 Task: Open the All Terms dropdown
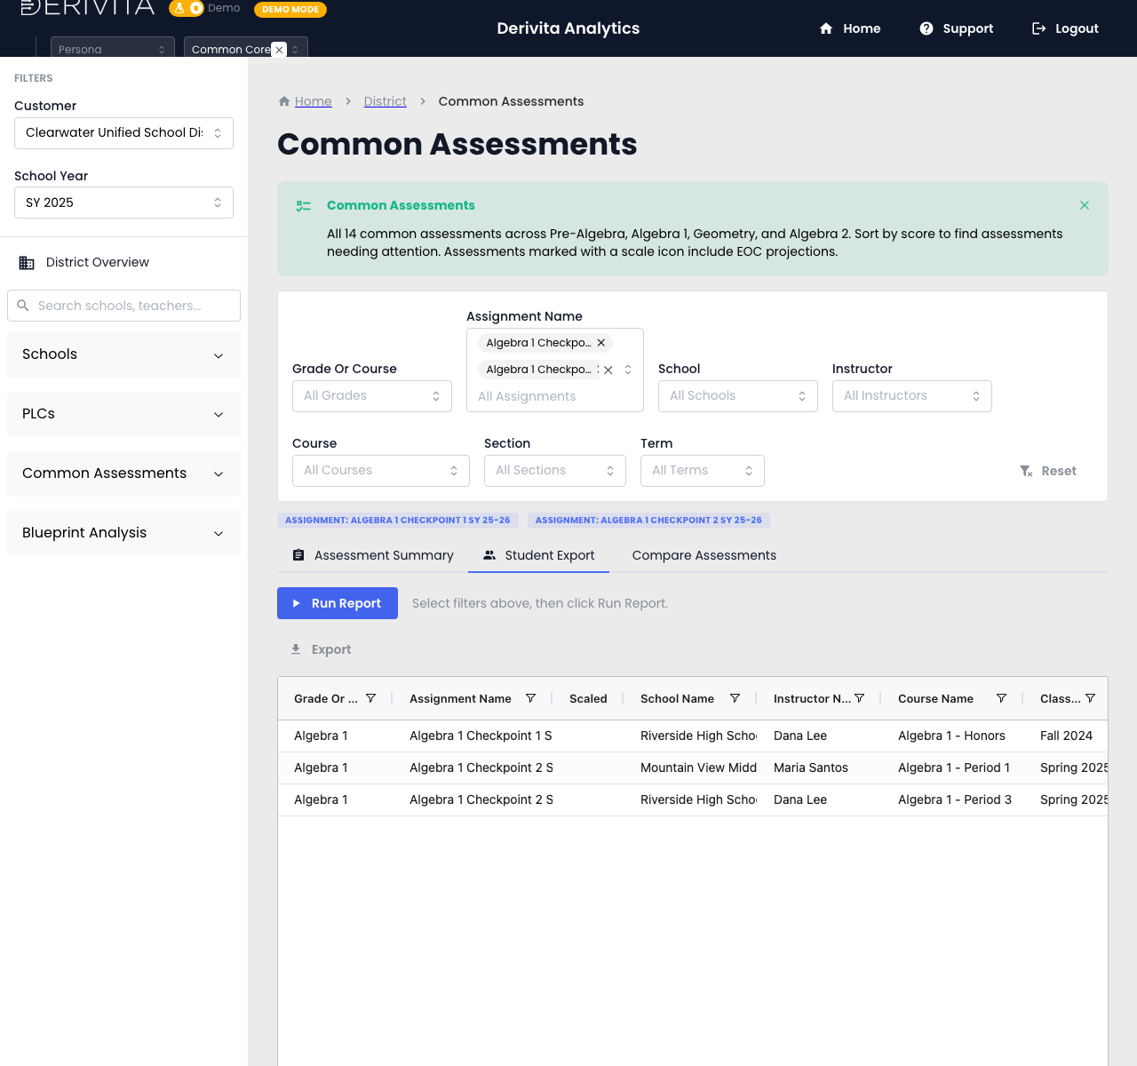(x=703, y=471)
